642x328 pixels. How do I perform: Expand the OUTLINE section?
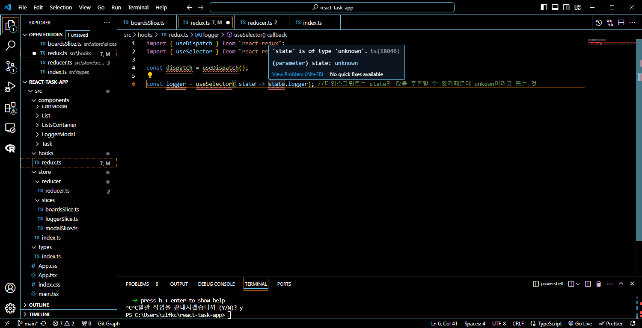click(39, 305)
